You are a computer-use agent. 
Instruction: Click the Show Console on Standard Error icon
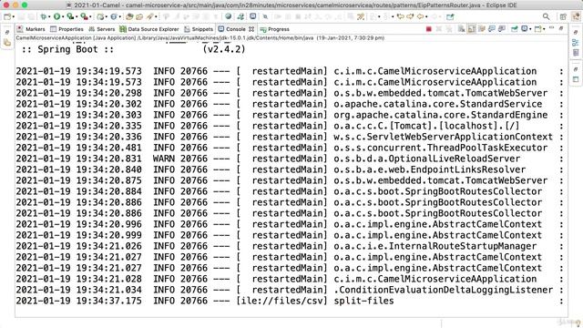pyautogui.click(x=502, y=29)
